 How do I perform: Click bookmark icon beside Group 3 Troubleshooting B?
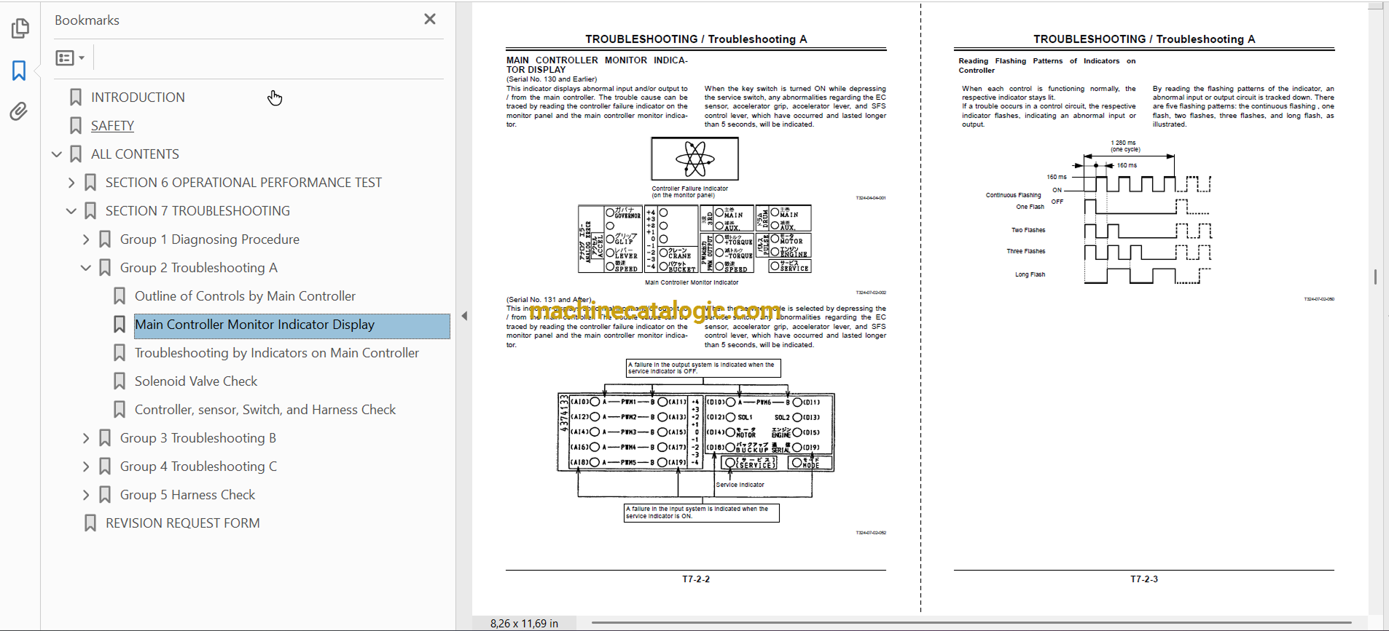point(105,437)
